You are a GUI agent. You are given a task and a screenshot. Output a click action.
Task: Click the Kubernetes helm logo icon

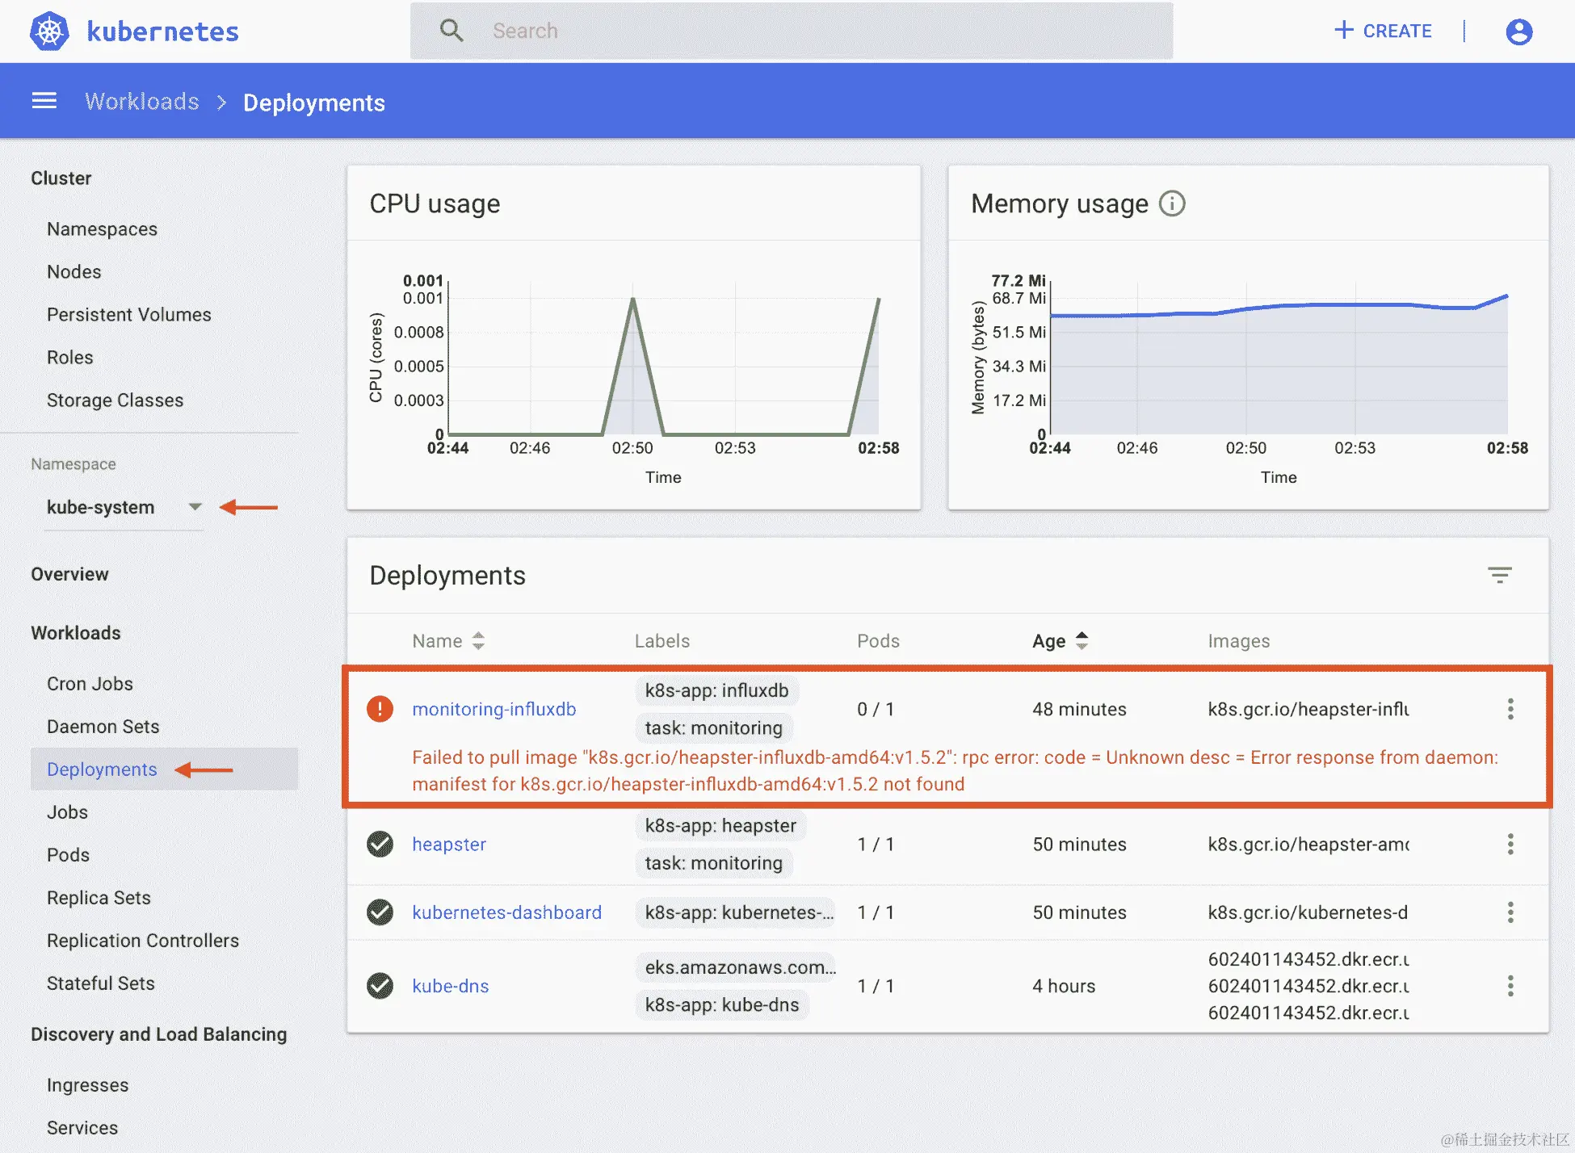pyautogui.click(x=49, y=31)
